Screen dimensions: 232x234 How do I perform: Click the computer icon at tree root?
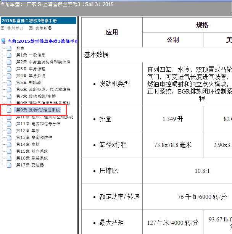(3, 41)
